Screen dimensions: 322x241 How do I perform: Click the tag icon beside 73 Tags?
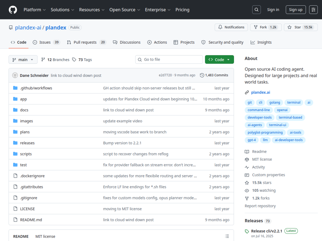[x=74, y=59]
